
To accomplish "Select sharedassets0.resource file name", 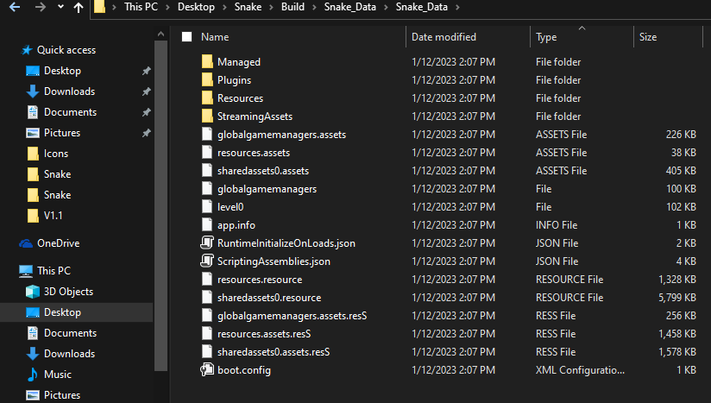I will [269, 298].
